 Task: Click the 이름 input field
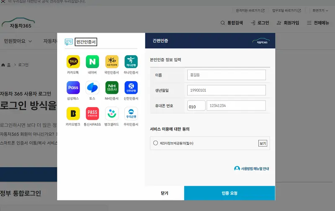227,75
